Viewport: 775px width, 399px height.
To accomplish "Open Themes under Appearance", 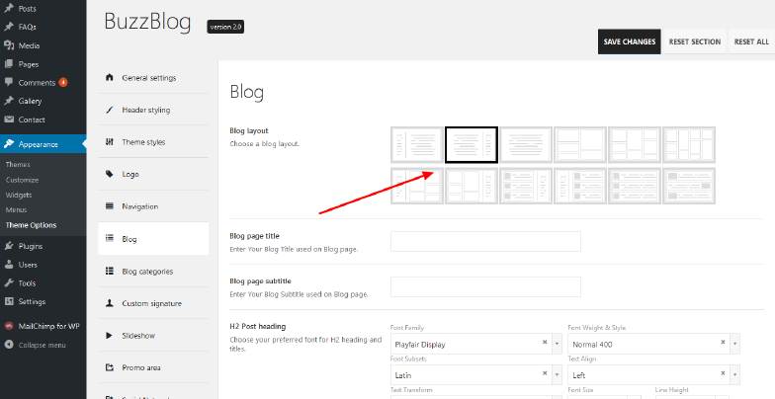I will click(18, 164).
